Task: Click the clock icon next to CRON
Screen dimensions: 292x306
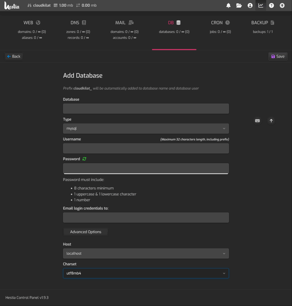Action: [228, 23]
